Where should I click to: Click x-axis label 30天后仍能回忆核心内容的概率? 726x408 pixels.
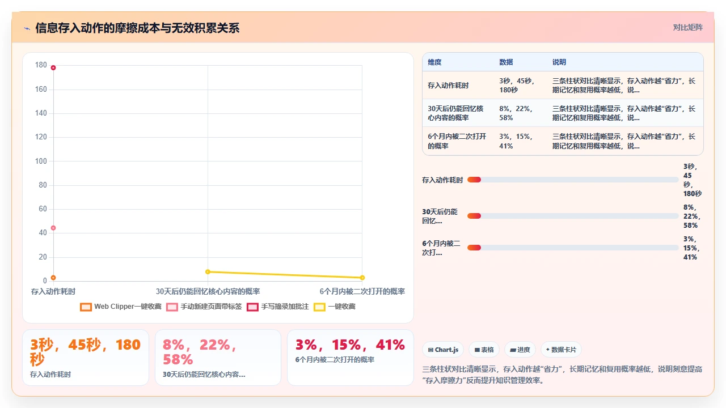click(208, 292)
